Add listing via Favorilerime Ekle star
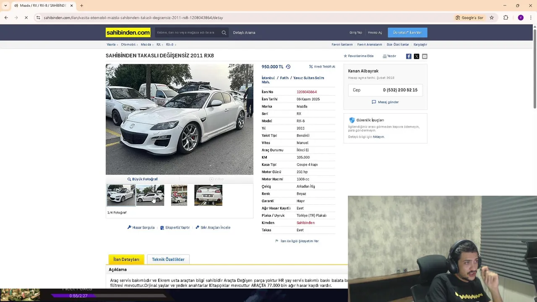The height and width of the screenshot is (302, 537). [x=358, y=56]
